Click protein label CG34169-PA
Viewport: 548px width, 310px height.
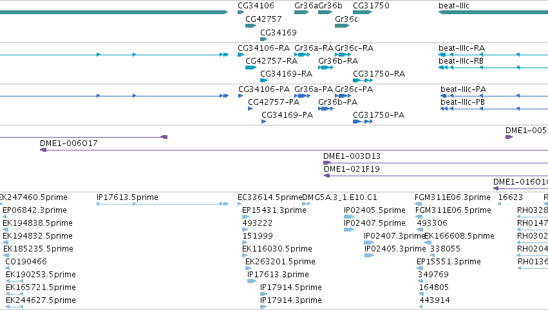[287, 115]
